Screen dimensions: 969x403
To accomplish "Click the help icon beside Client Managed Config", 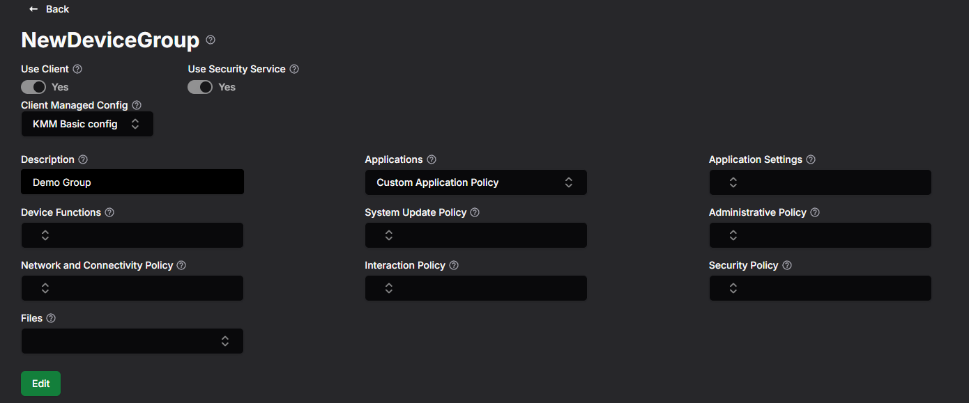I will point(137,105).
